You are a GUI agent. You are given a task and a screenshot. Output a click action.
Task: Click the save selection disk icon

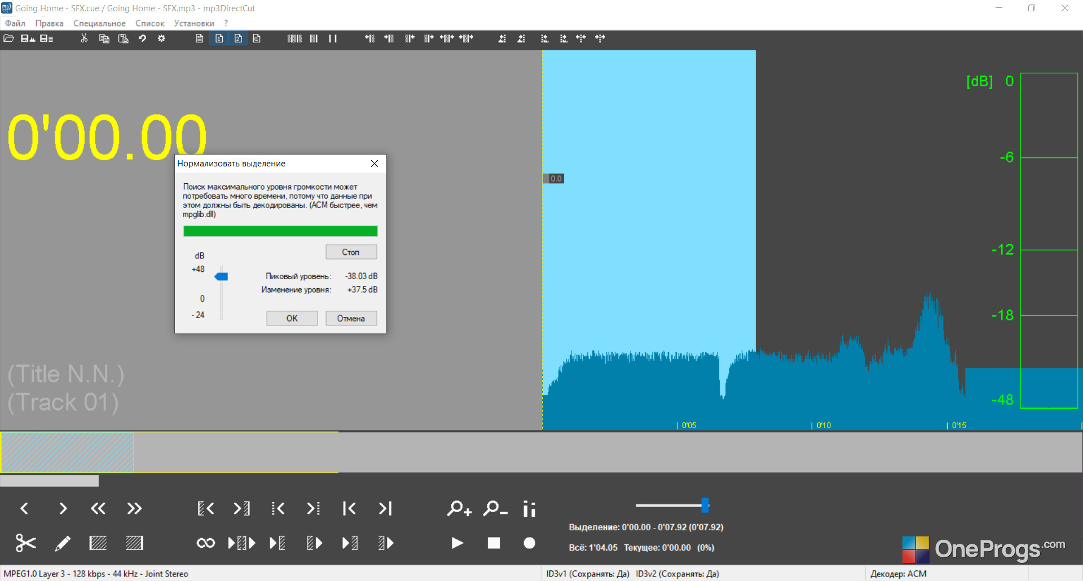(x=28, y=38)
